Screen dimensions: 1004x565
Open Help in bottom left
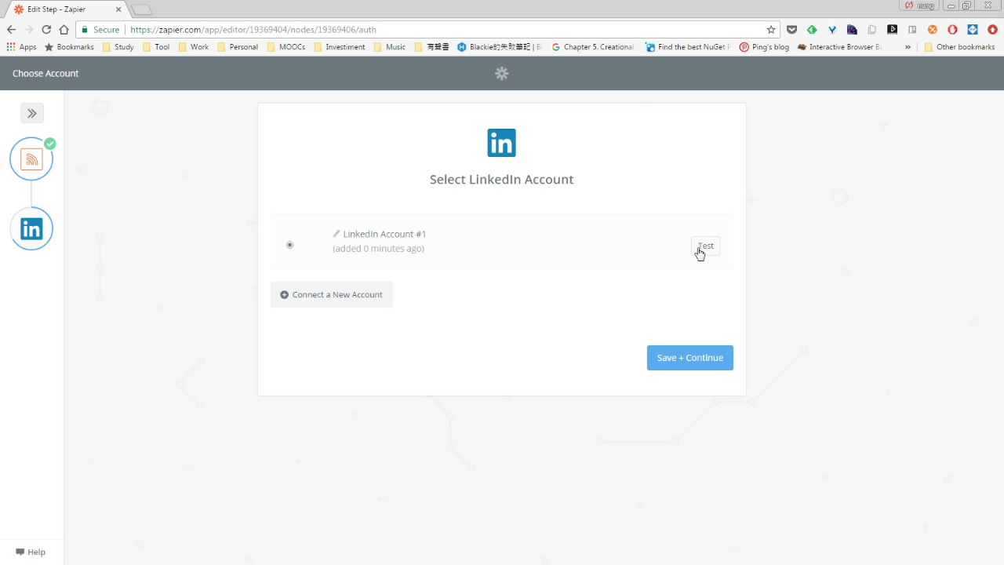pyautogui.click(x=31, y=552)
